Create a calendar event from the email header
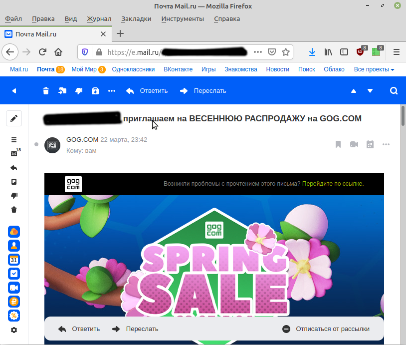Viewport: 406px width, 345px height. pyautogui.click(x=370, y=144)
